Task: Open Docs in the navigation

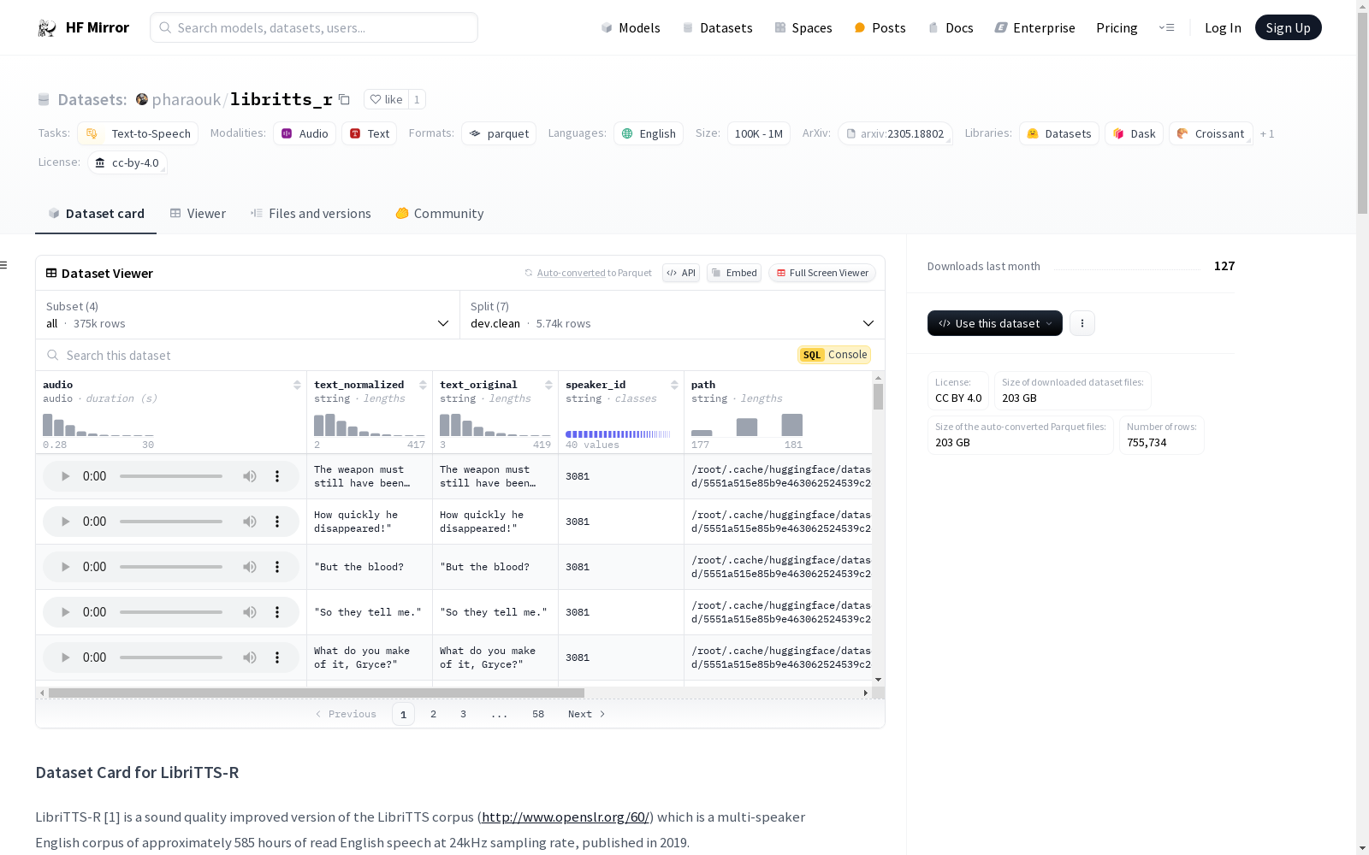Action: (951, 27)
